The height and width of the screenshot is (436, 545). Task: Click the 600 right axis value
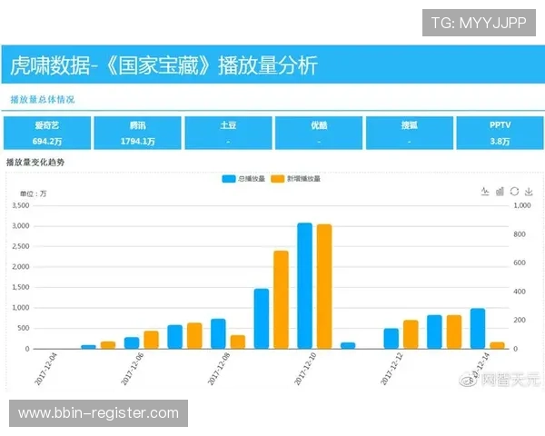[520, 263]
